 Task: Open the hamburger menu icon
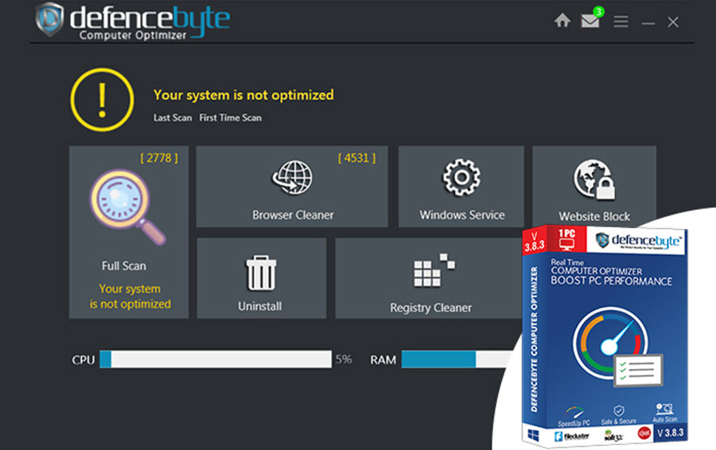coord(621,21)
